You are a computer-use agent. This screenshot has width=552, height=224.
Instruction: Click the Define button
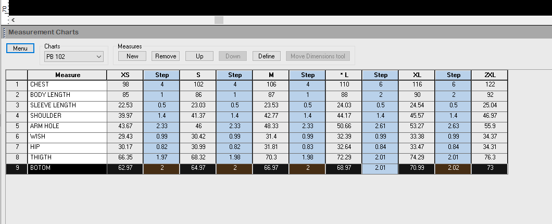click(266, 56)
